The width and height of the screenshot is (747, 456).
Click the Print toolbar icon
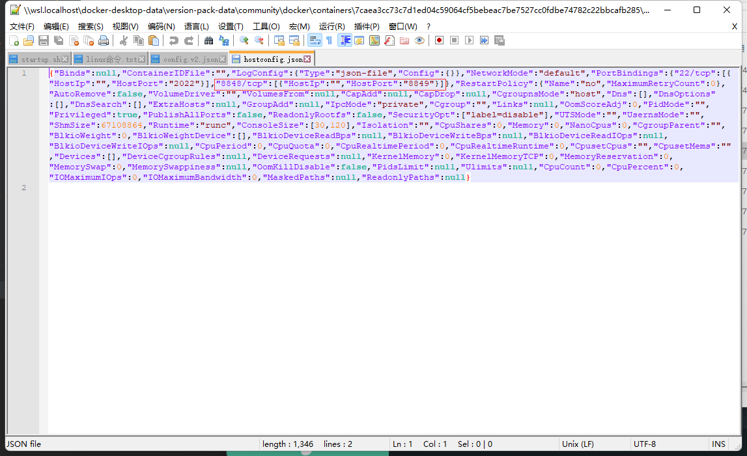point(104,40)
